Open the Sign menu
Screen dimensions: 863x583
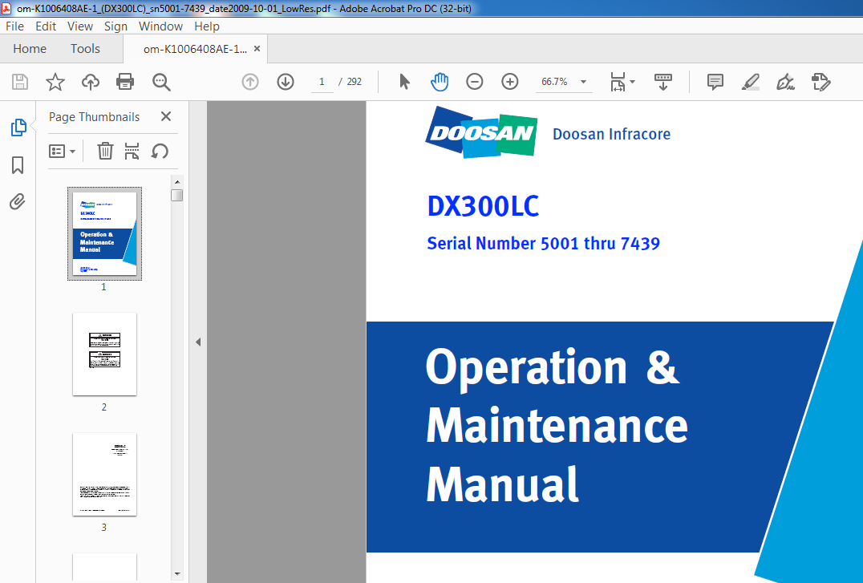pyautogui.click(x=115, y=26)
